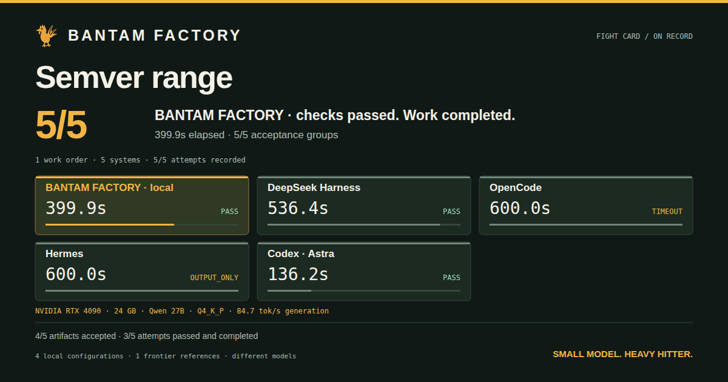
Task: Click the rooster logo icon
Action: coord(47,36)
